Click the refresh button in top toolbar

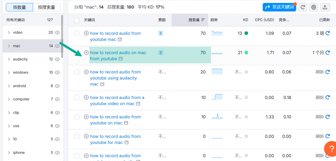tap(303, 7)
